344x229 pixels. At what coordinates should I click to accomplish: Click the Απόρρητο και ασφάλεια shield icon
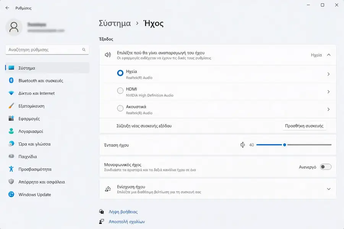11,182
